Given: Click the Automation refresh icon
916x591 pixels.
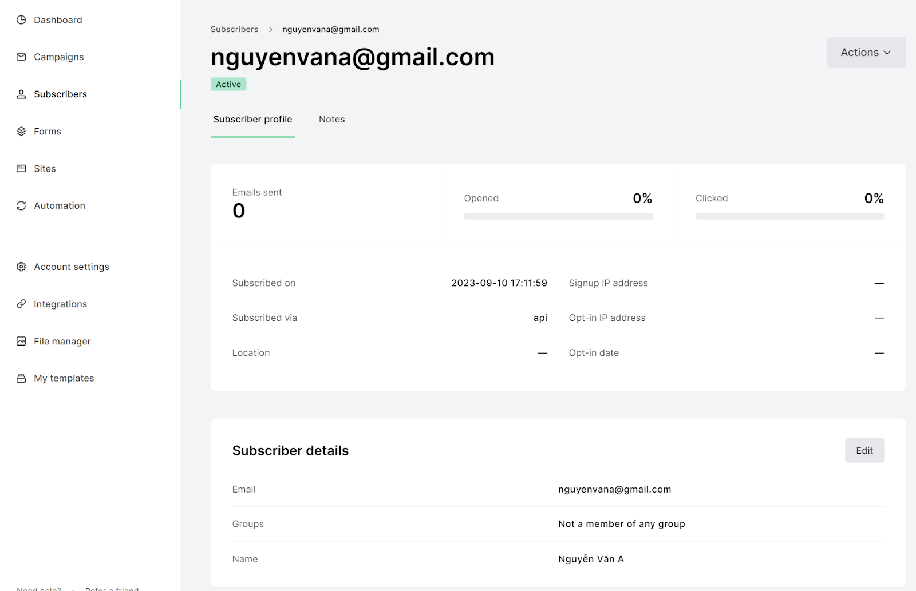Looking at the screenshot, I should (21, 206).
